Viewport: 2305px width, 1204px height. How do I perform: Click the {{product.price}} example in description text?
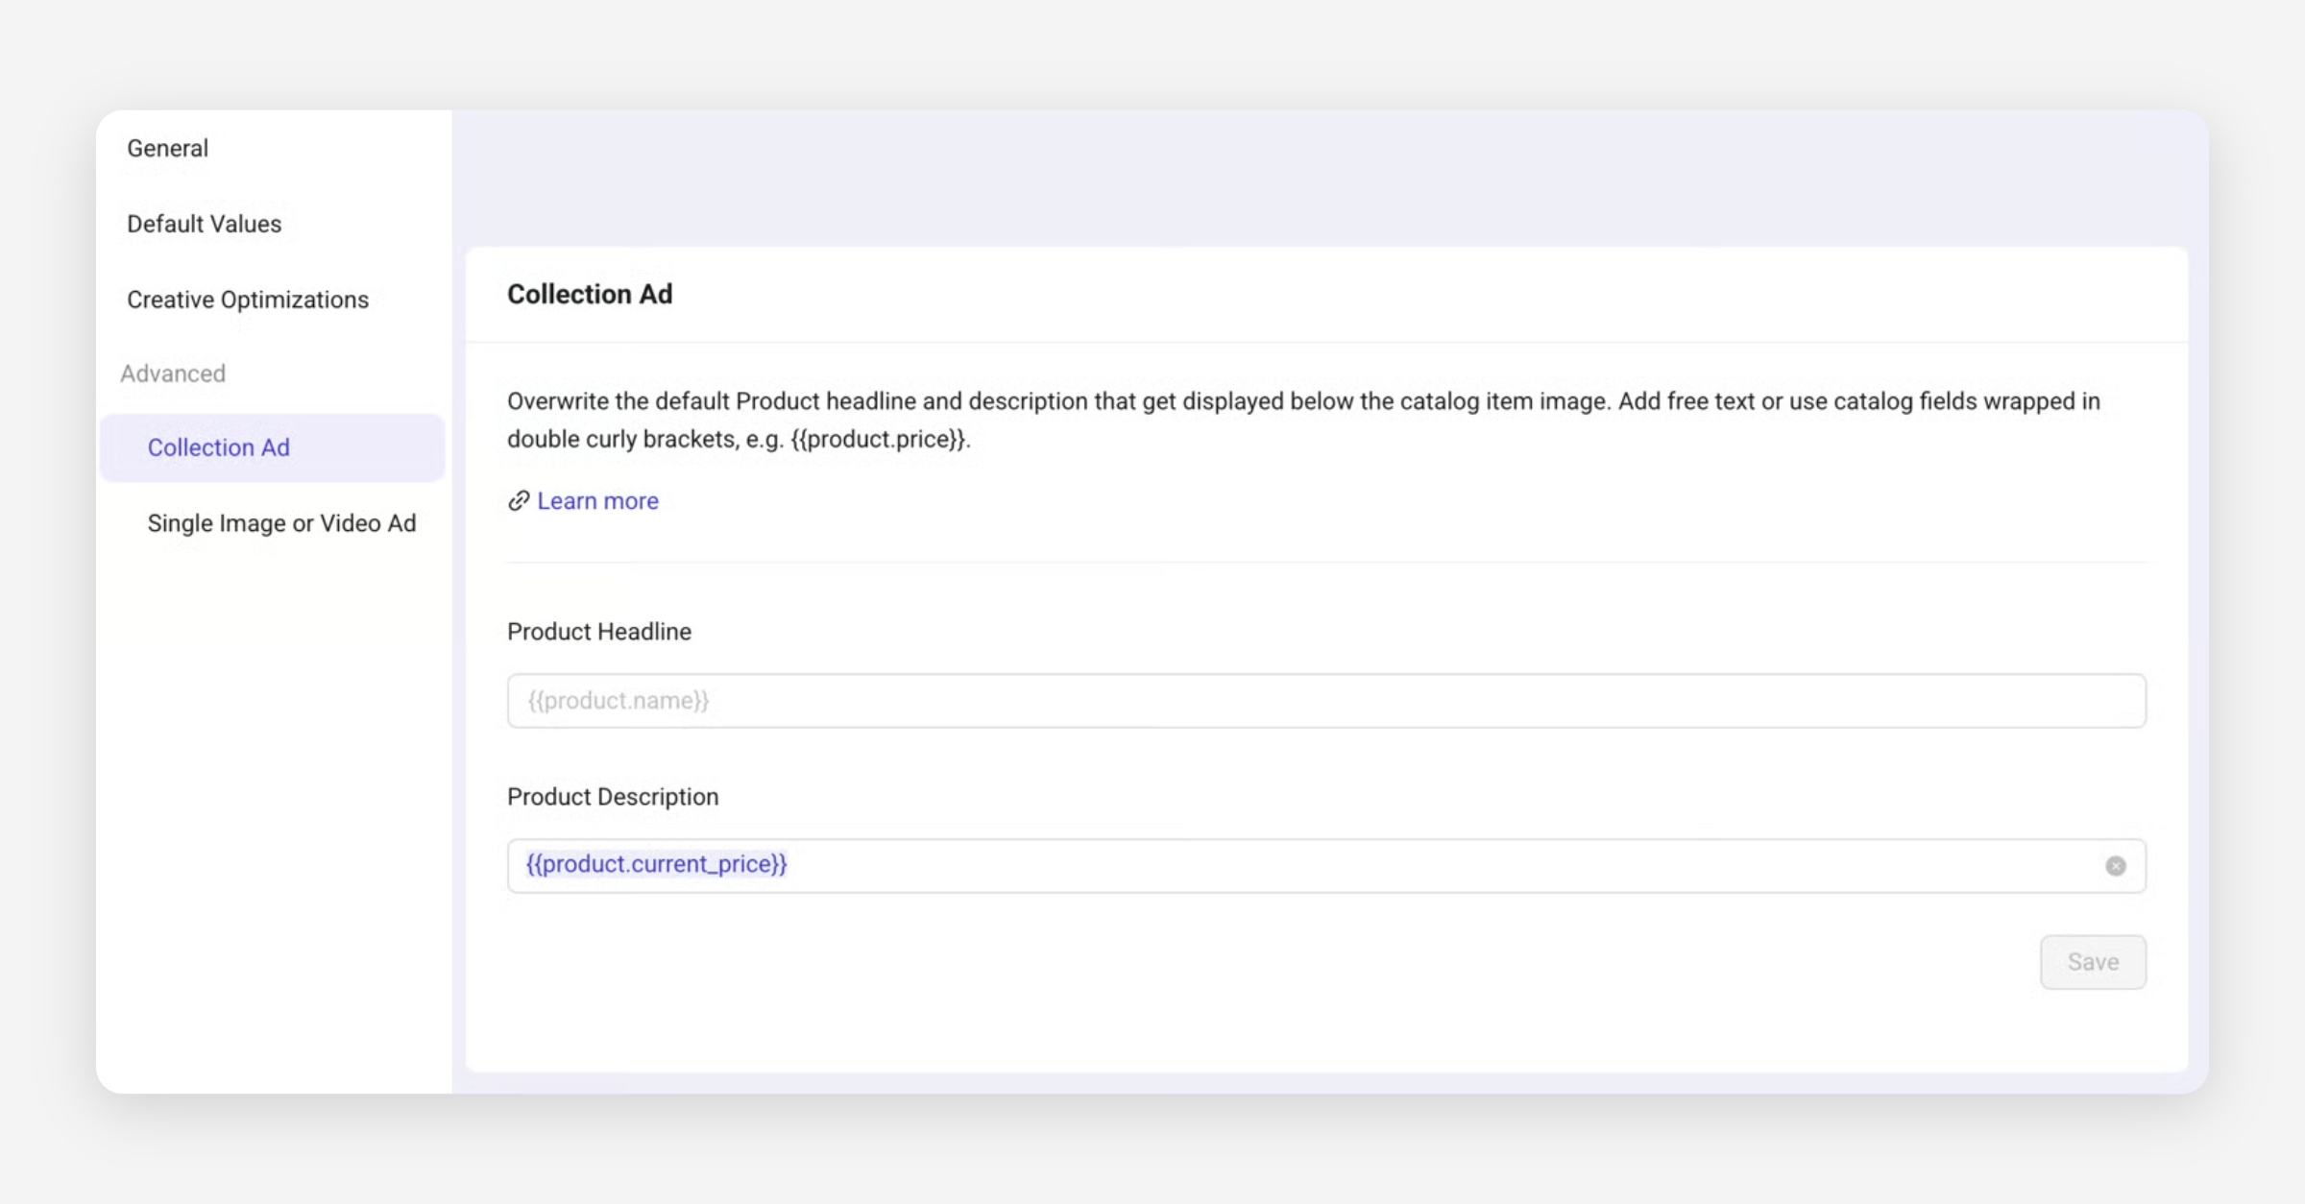pos(878,440)
